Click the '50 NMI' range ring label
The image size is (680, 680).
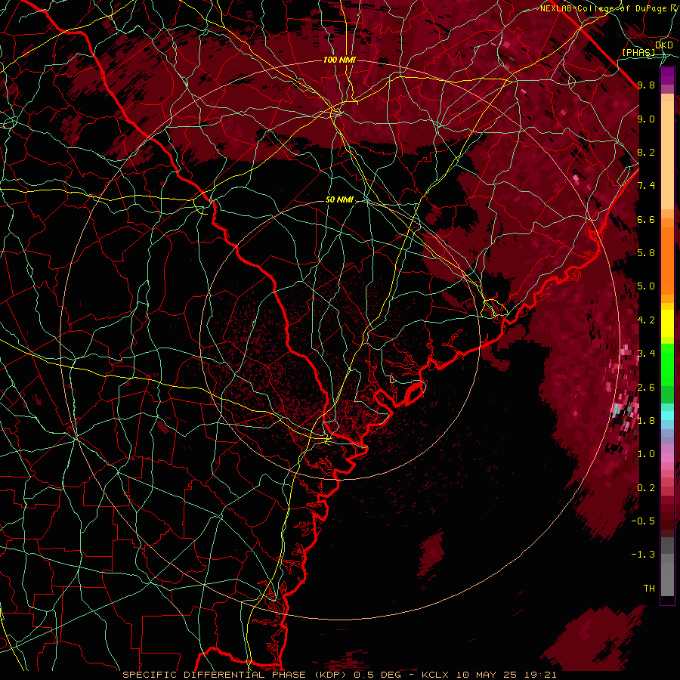click(339, 200)
